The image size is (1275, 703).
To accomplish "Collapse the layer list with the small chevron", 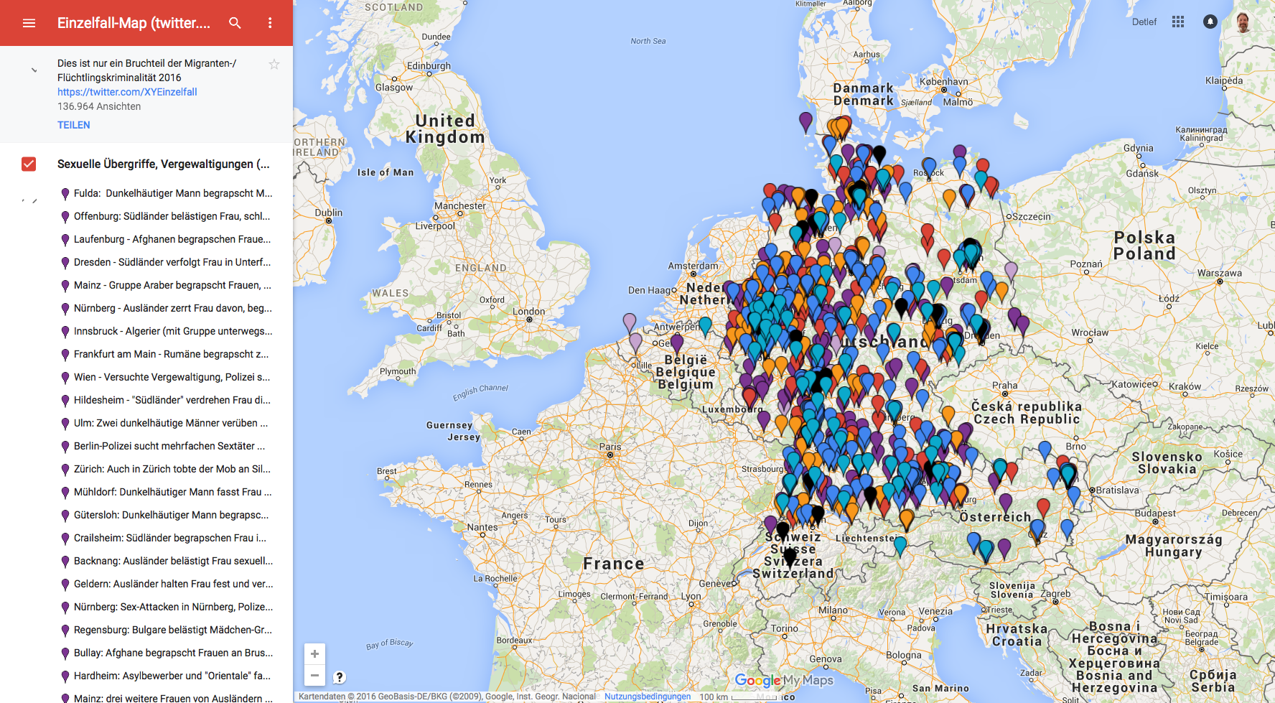I will [29, 200].
